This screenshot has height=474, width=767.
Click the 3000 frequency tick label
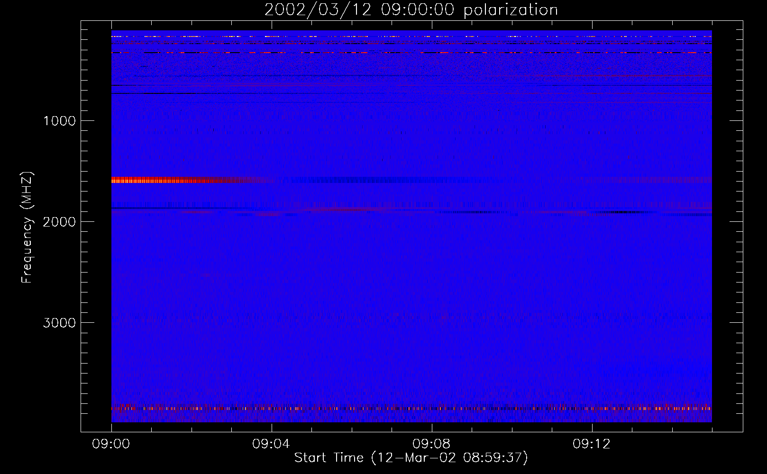[59, 323]
